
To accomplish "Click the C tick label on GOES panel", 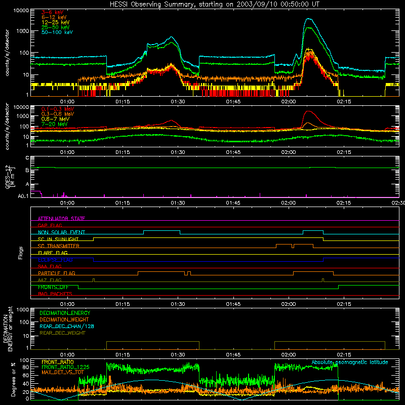I will [27, 158].
